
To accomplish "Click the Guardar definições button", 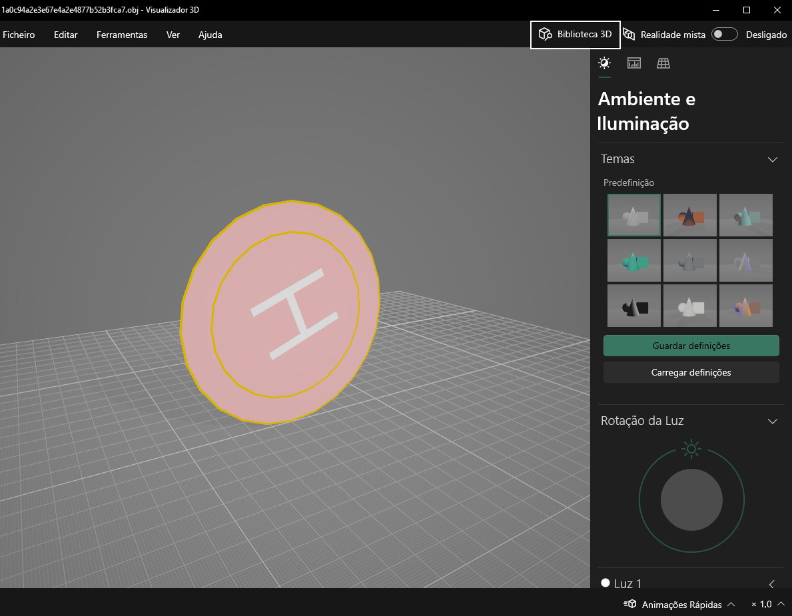I will tap(691, 346).
